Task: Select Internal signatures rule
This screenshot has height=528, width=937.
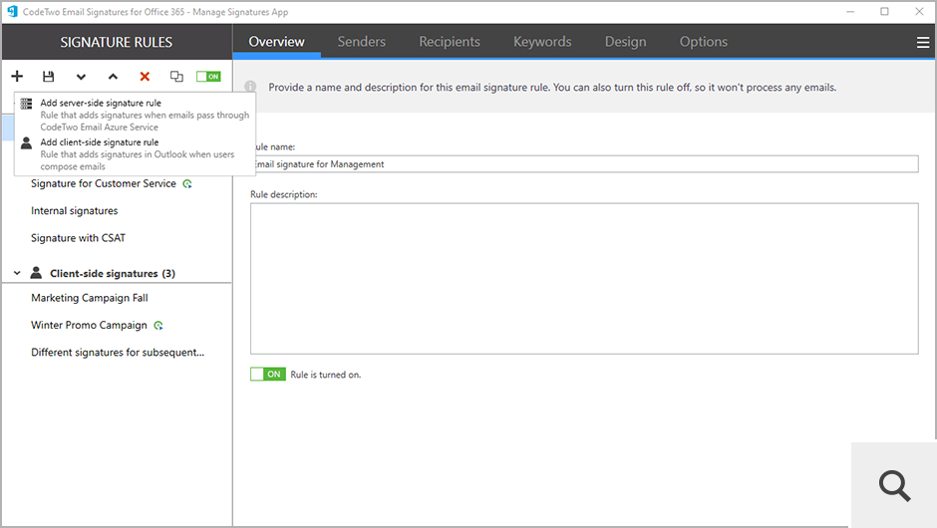Action: [x=74, y=211]
